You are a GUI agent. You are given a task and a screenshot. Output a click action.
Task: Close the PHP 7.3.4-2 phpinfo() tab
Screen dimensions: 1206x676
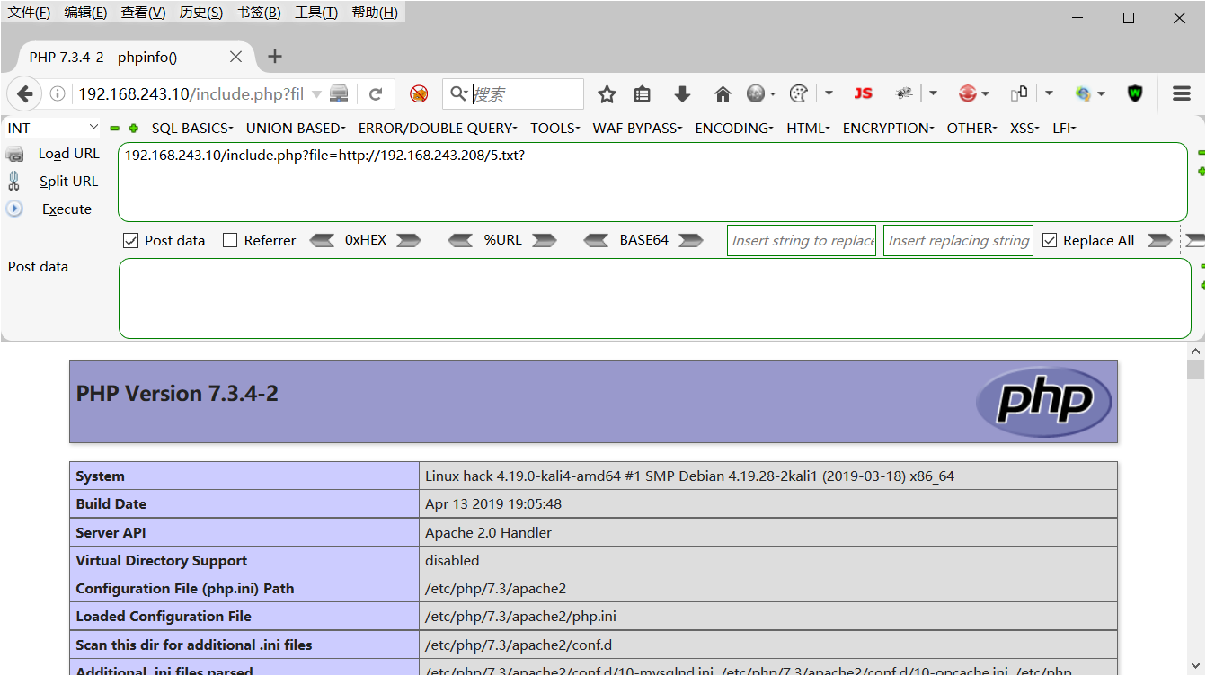tap(235, 57)
